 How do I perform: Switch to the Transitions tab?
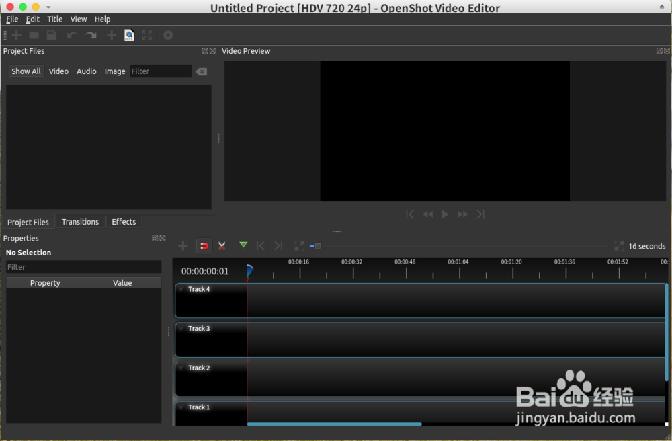point(80,222)
